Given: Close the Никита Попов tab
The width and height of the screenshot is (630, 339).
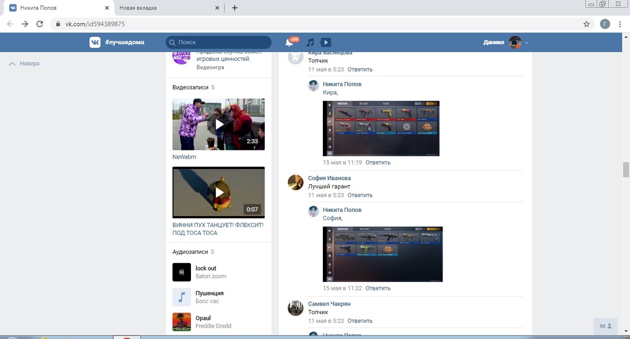Looking at the screenshot, I should (x=107, y=8).
